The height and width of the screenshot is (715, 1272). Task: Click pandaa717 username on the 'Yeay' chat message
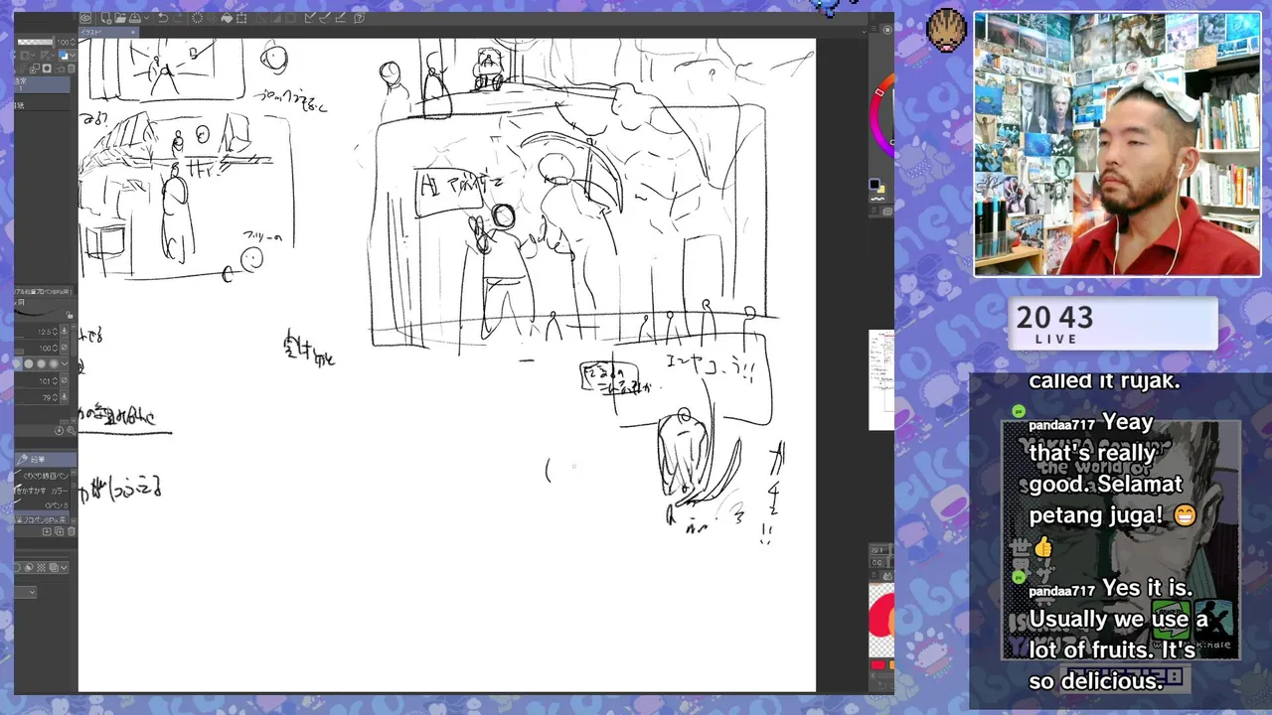(1061, 425)
